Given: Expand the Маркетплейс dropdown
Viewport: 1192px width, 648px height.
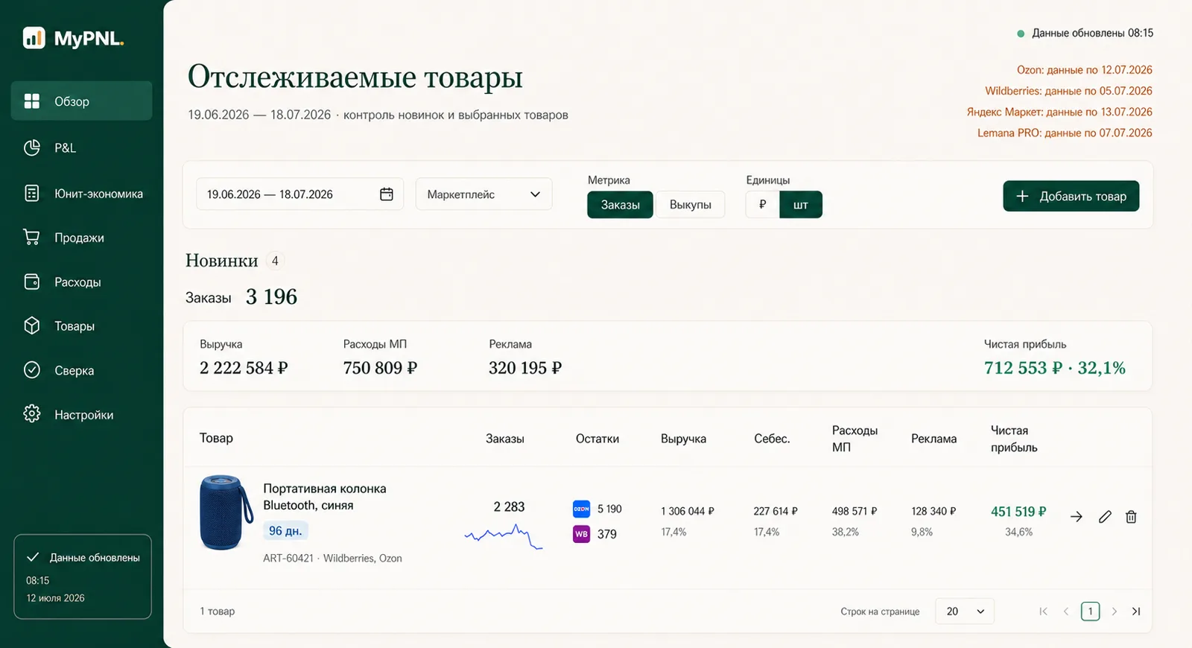Looking at the screenshot, I should [484, 194].
